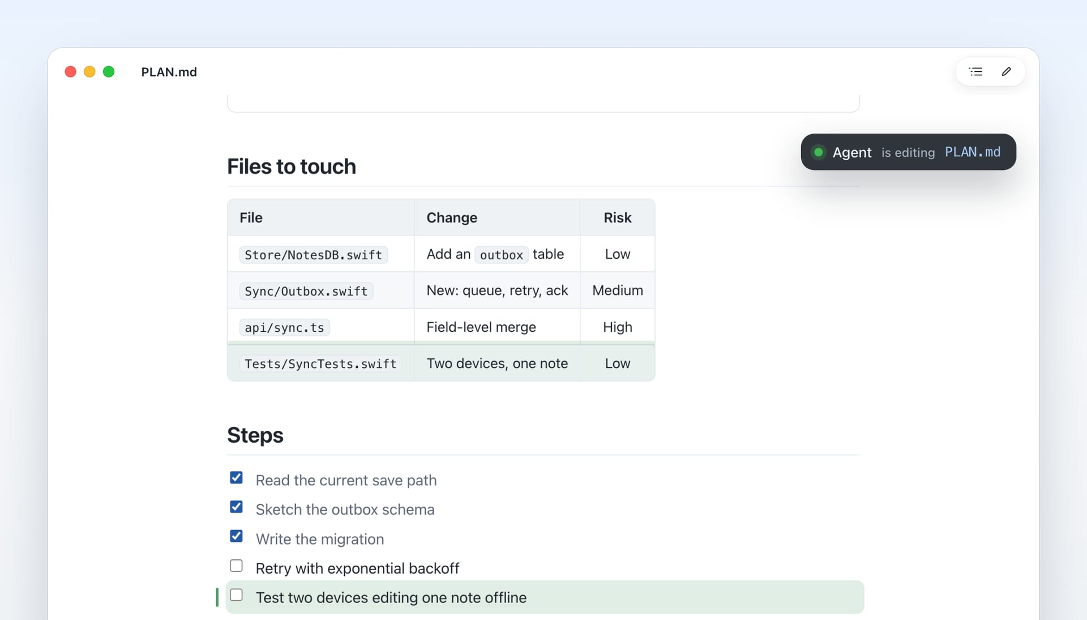Check 'Retry with exponential backoff'
1087x620 pixels.
(236, 566)
